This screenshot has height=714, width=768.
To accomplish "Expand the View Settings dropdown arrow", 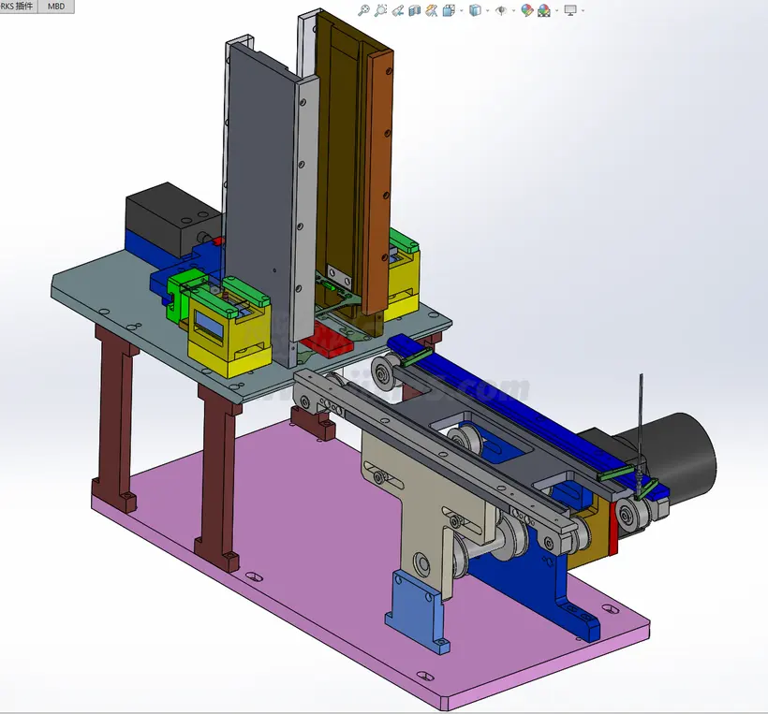I will (583, 11).
